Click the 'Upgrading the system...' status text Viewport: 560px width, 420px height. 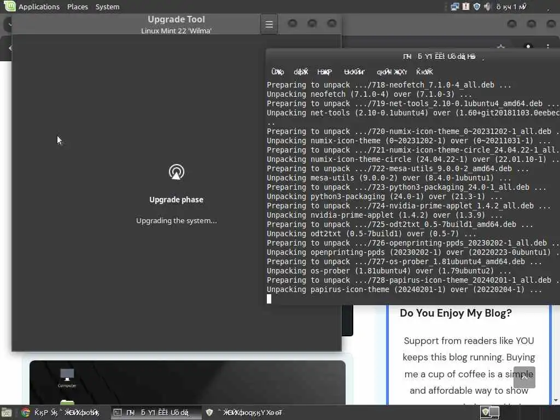[x=177, y=221]
